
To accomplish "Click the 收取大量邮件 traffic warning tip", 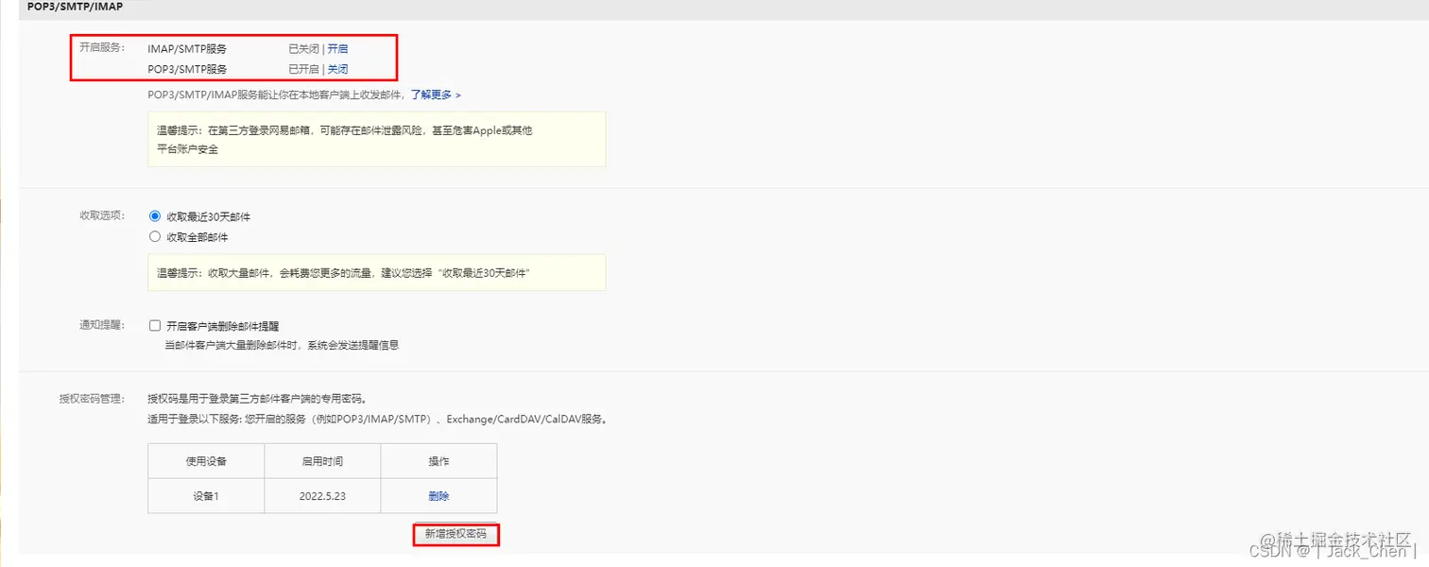I will point(376,272).
